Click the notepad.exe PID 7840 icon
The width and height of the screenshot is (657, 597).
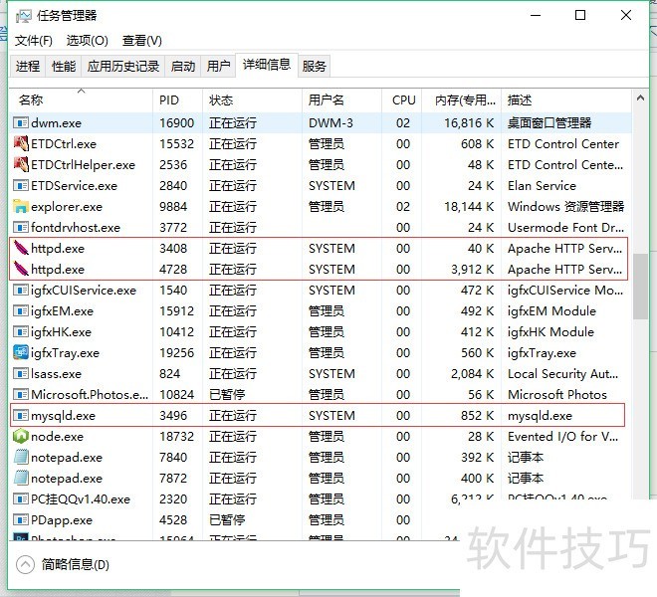tap(21, 458)
